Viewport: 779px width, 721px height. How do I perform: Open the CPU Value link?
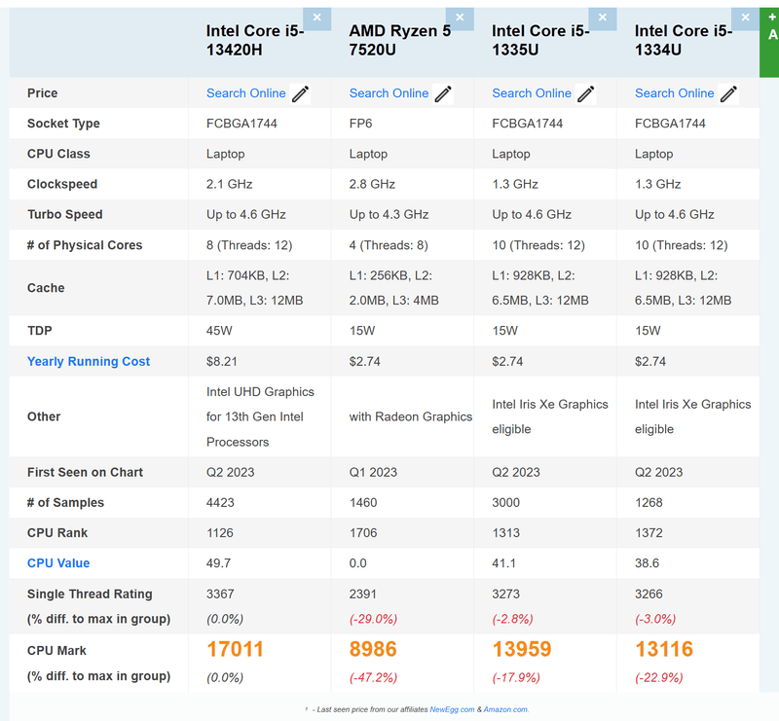click(x=58, y=563)
